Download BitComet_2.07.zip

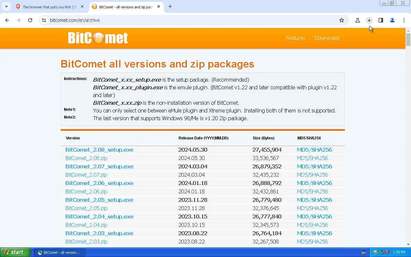(86, 175)
